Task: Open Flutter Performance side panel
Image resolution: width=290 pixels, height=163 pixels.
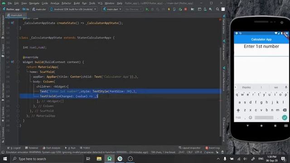Action: (x=224, y=78)
